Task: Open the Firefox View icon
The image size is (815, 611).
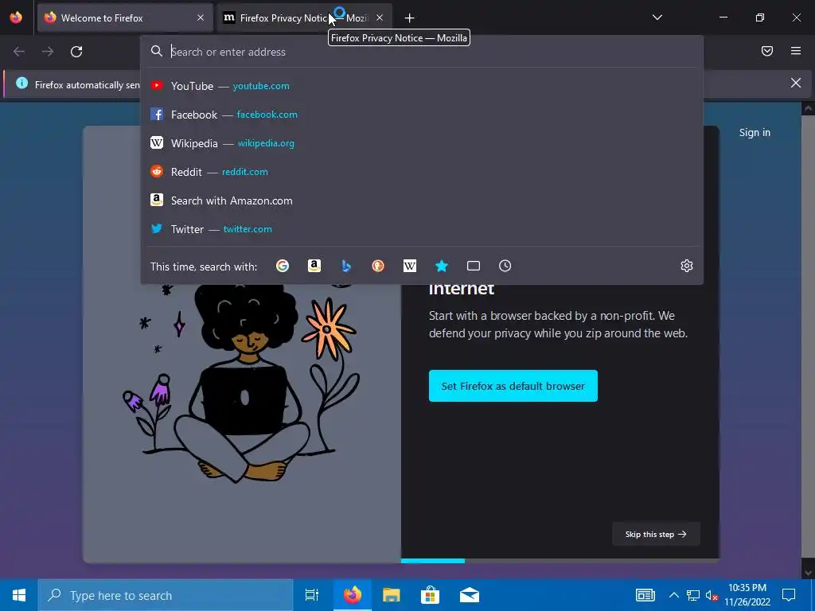Action: point(16,18)
